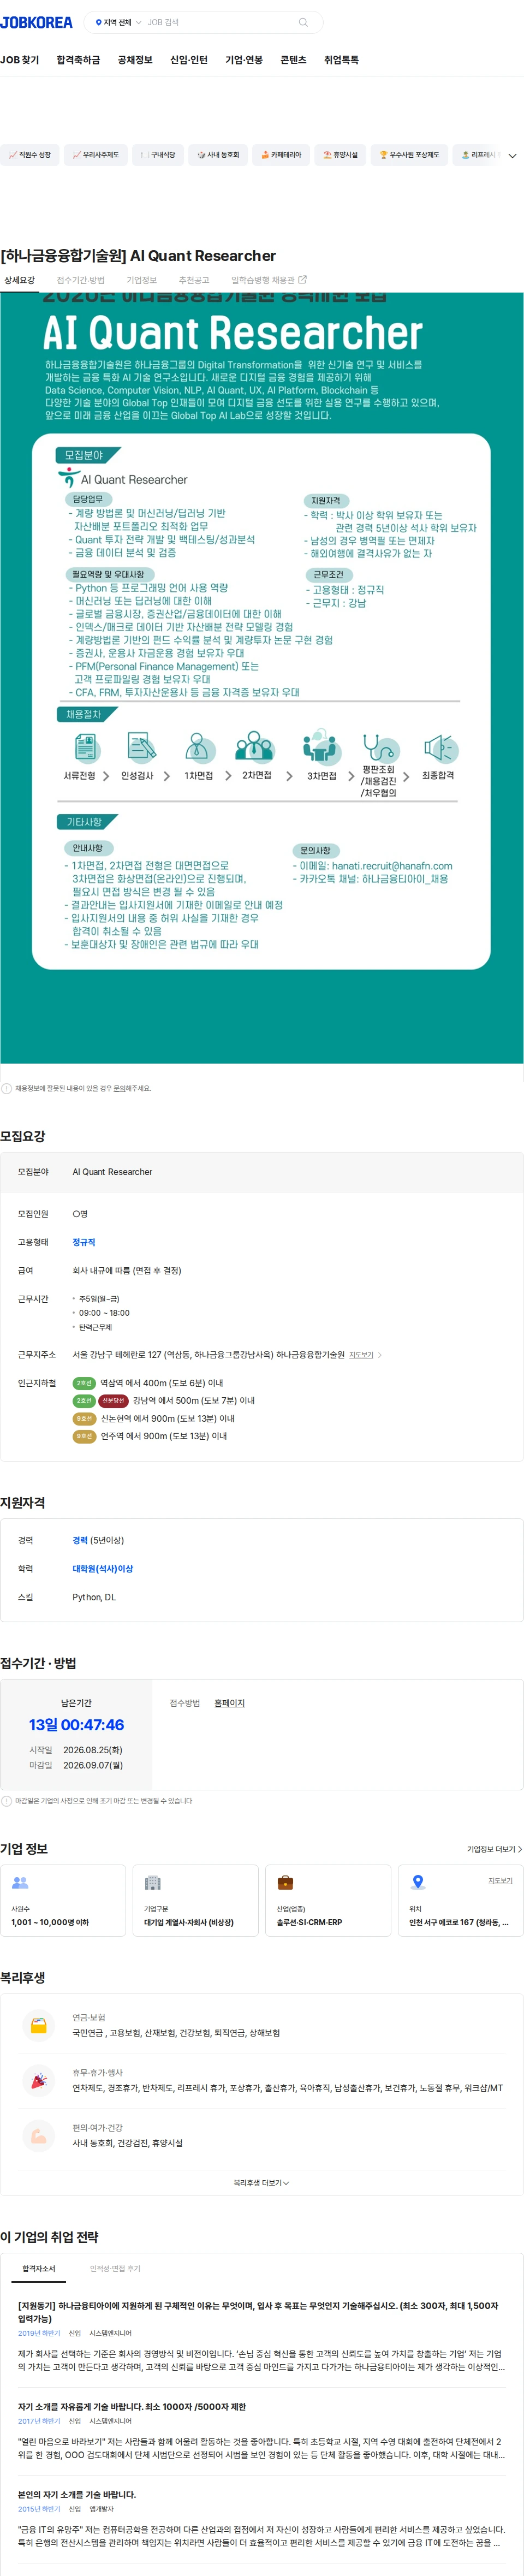Open the 기업정보 더보기 link
Screen dimensions: 524x2576
point(494,1849)
